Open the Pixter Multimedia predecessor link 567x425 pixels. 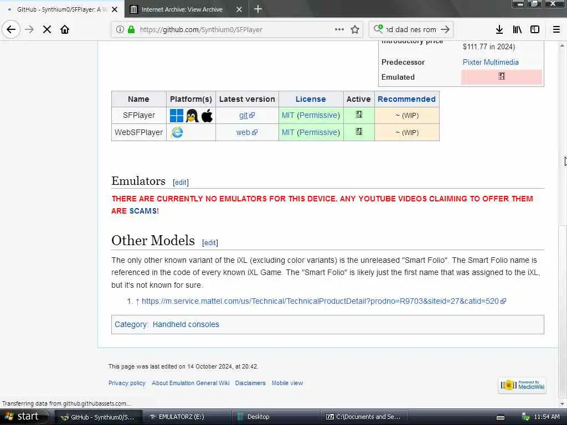tap(491, 62)
